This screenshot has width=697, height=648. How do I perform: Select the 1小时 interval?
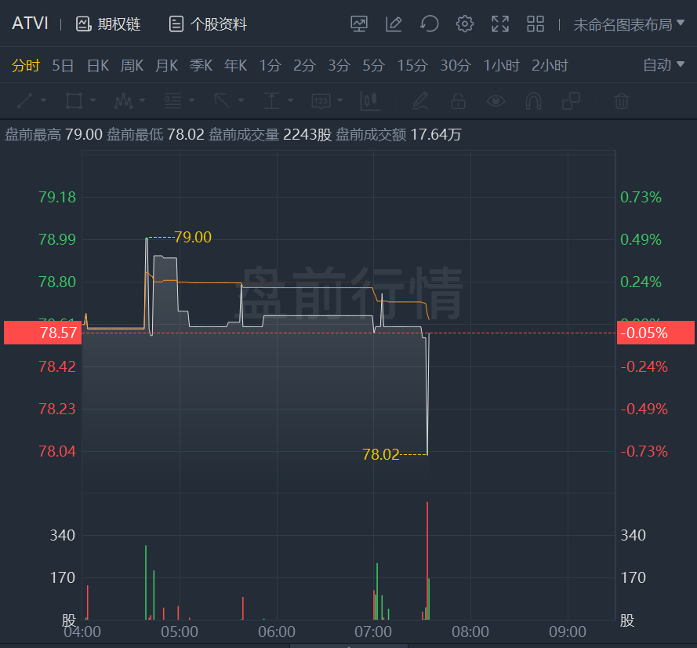(x=502, y=65)
